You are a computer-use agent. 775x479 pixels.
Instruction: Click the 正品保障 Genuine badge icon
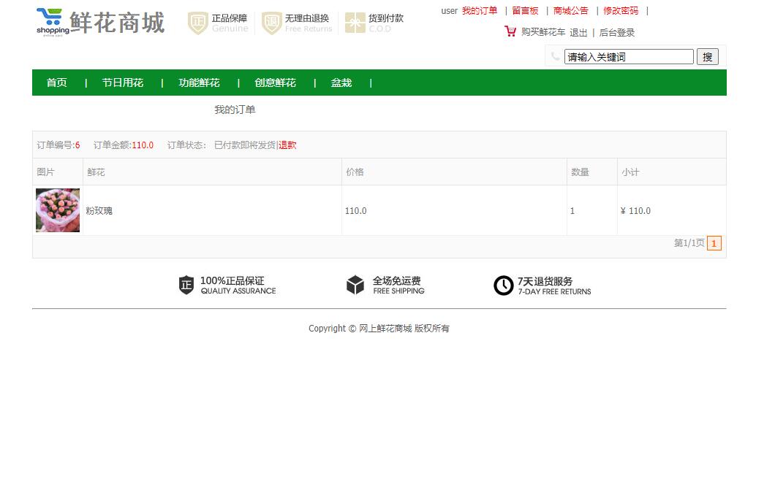pyautogui.click(x=197, y=23)
